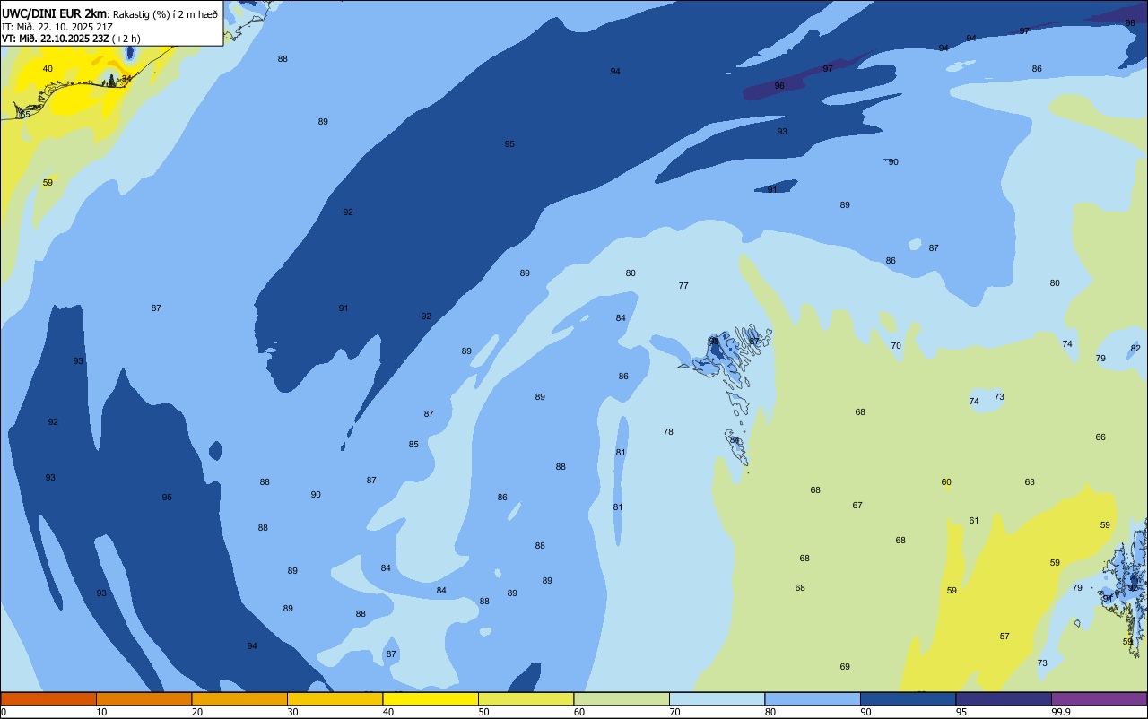
Task: Click the map title 'UWC/DINI EUR 2km'
Action: (x=55, y=13)
